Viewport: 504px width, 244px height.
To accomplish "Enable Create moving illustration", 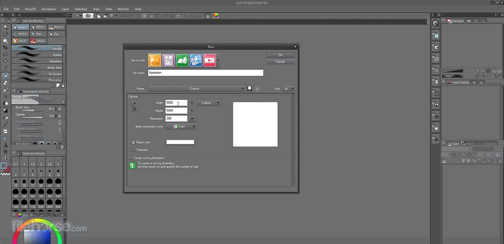I will click(x=131, y=158).
